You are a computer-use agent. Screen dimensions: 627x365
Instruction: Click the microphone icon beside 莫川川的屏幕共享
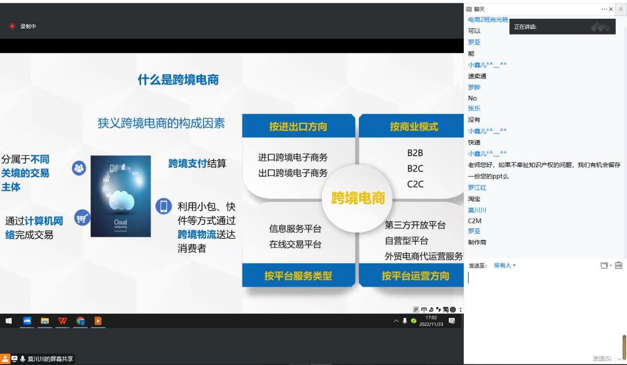pyautogui.click(x=22, y=359)
